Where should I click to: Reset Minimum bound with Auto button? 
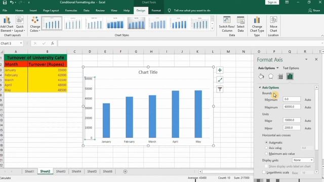tap(308, 100)
